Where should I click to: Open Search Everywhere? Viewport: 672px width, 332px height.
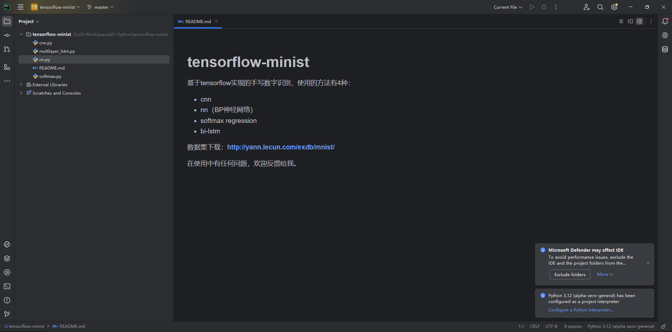(x=600, y=7)
